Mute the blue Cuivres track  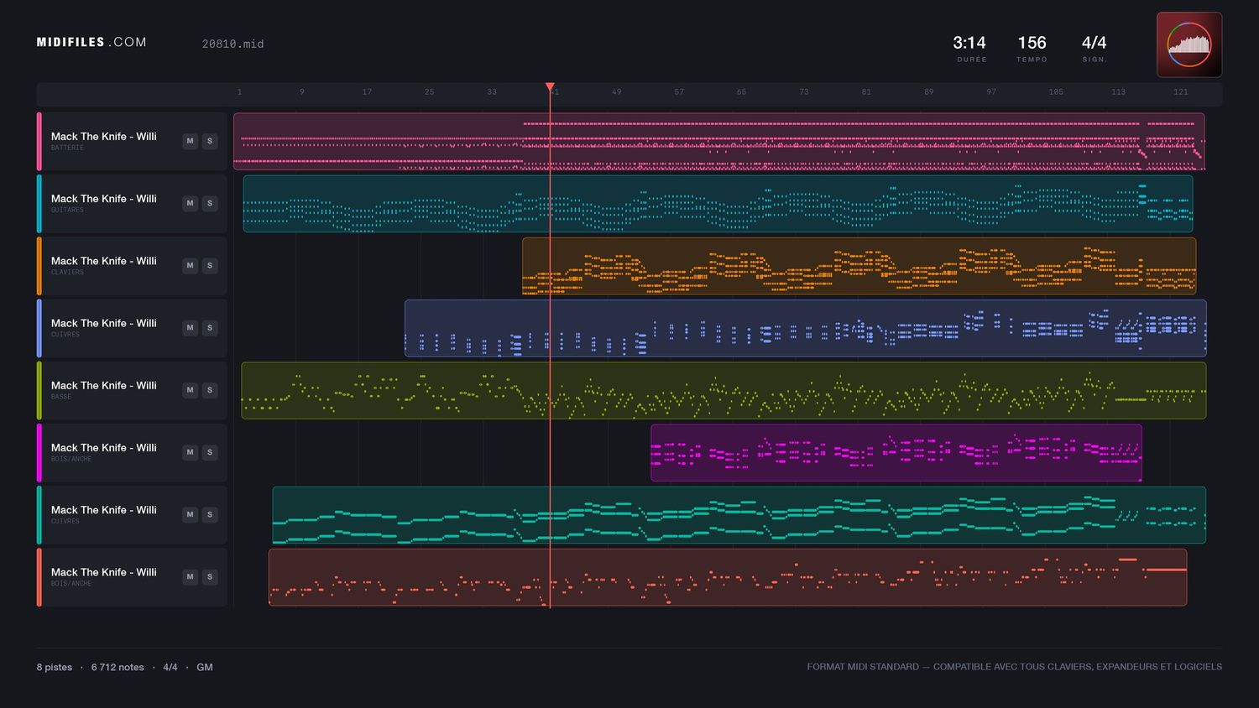coord(190,328)
